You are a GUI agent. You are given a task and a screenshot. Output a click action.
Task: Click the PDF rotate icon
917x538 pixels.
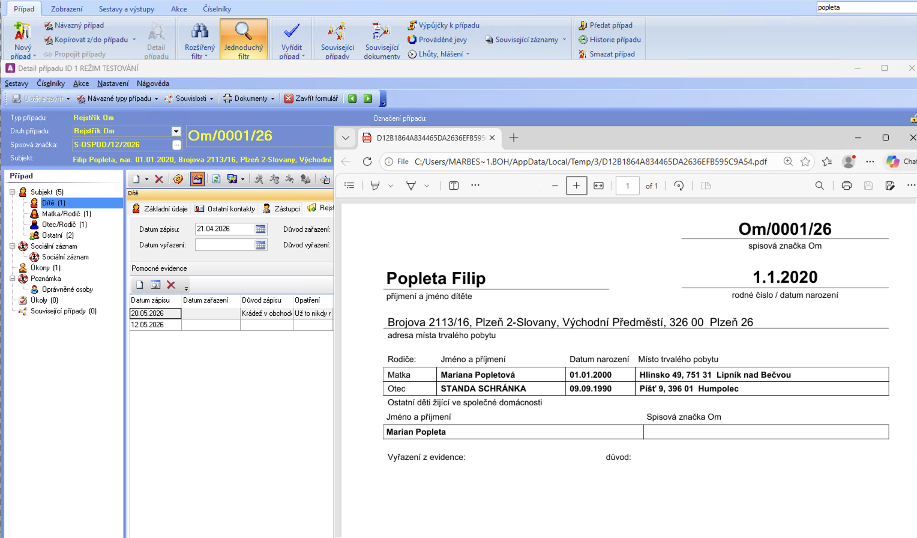coord(679,186)
